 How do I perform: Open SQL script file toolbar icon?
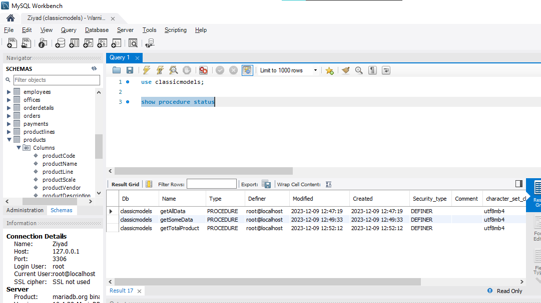(26, 43)
